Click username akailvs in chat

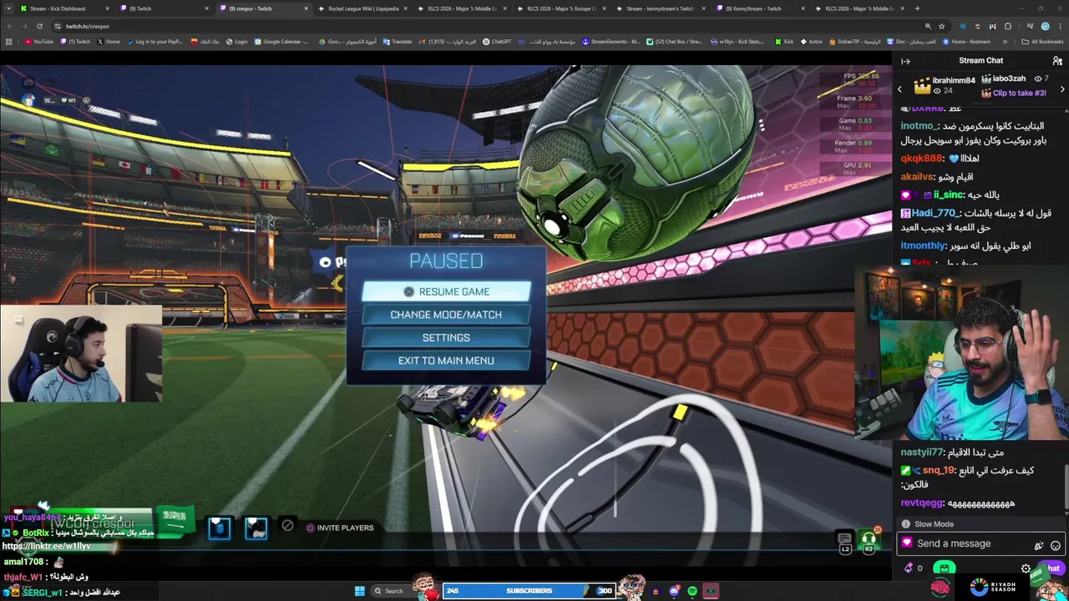point(917,177)
